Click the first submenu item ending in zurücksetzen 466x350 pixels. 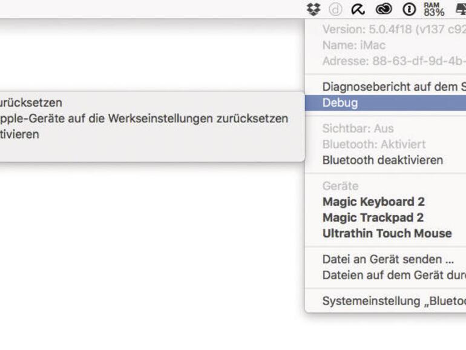point(152,102)
